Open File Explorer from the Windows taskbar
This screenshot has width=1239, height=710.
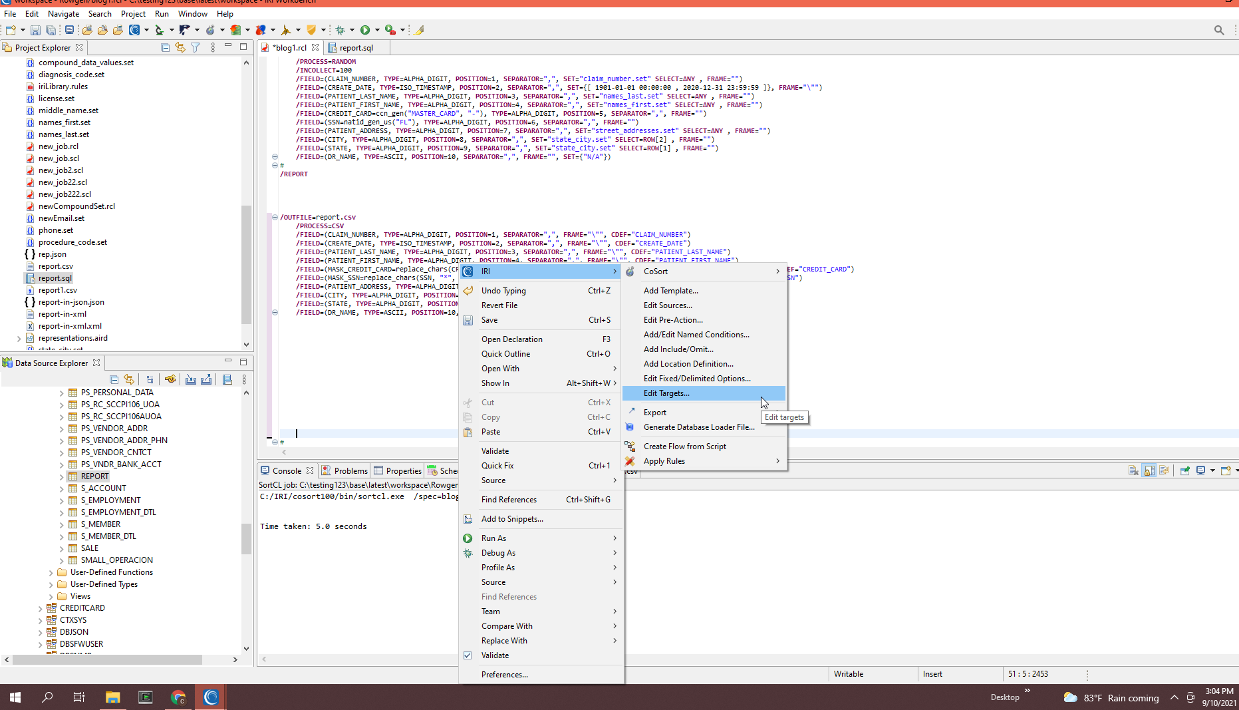pos(112,697)
